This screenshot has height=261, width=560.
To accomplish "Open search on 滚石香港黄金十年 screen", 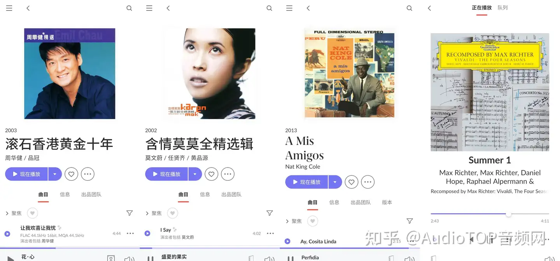I will 129,8.
